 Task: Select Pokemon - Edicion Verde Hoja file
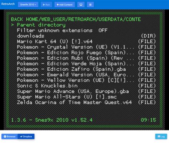coord(86,64)
